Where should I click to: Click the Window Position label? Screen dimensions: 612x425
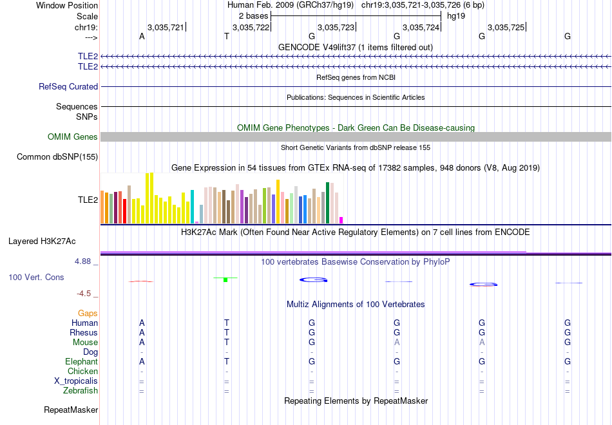(x=67, y=5)
